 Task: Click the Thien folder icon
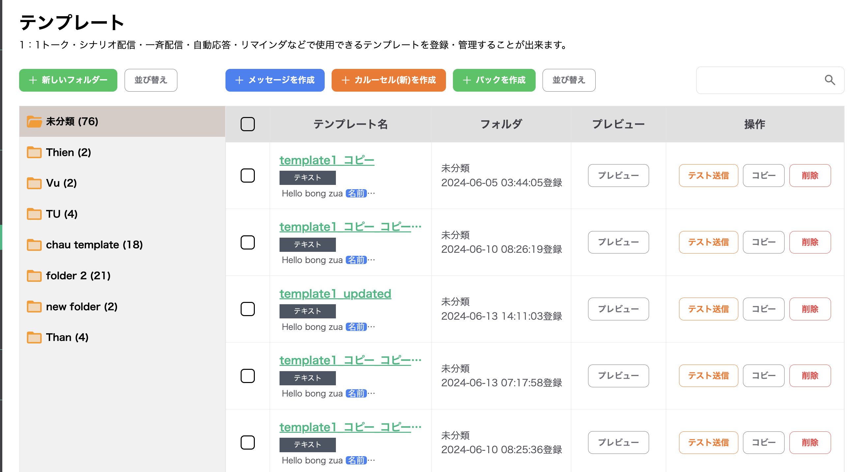[x=34, y=152]
